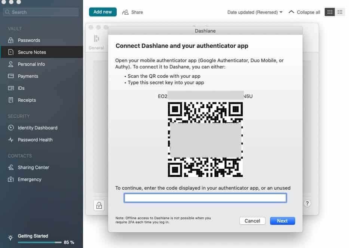Click the CONTACTS section header
This screenshot has width=349, height=248.
coord(20,156)
